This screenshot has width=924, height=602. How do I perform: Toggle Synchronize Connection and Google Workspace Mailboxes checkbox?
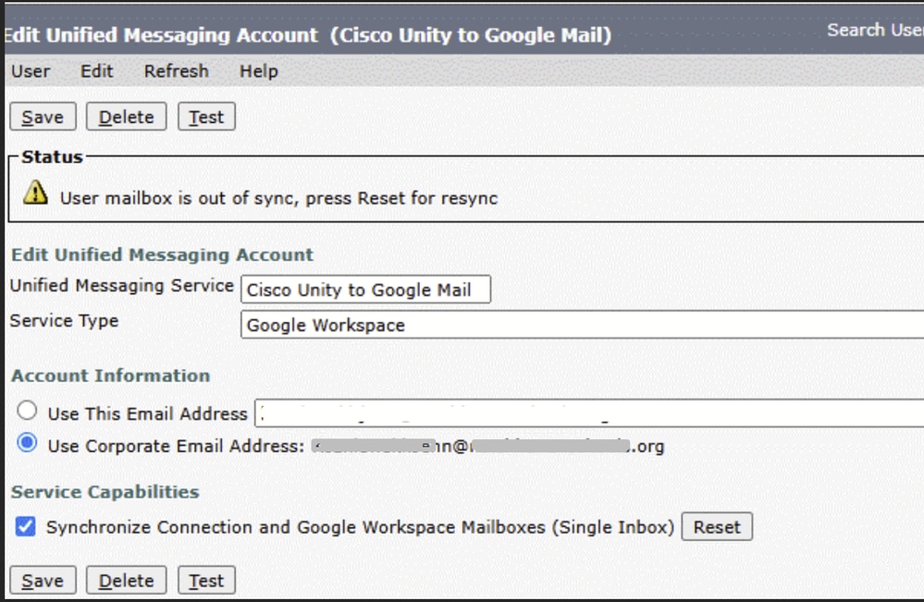tap(25, 526)
